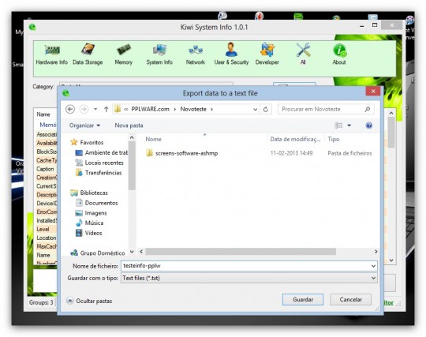Open the Organizar menu

click(x=84, y=125)
